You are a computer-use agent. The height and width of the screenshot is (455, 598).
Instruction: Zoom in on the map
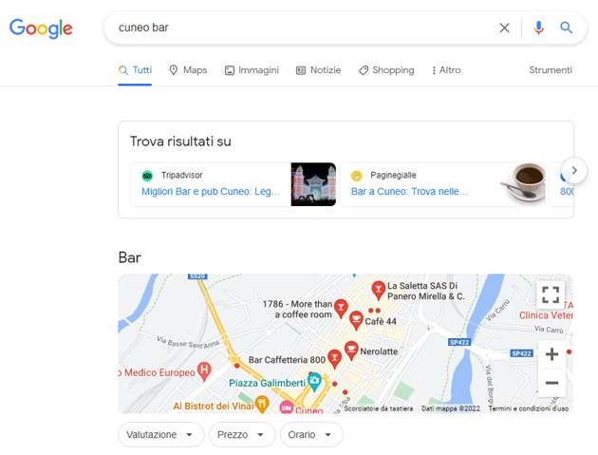tap(551, 354)
